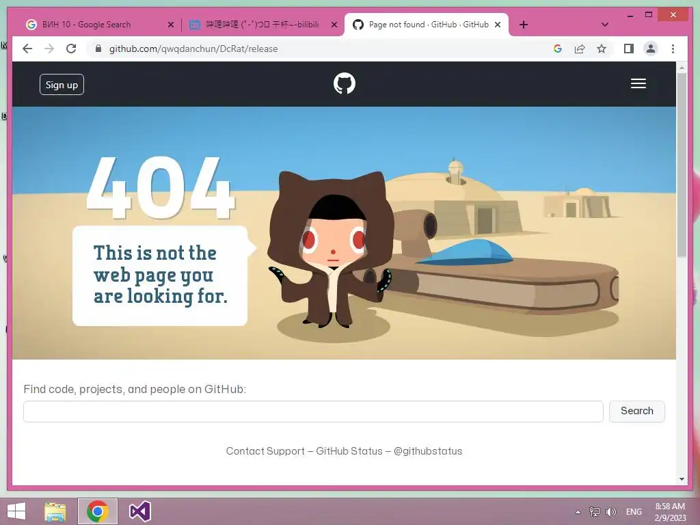View site info via the padlock icon
700x525 pixels.
98,49
